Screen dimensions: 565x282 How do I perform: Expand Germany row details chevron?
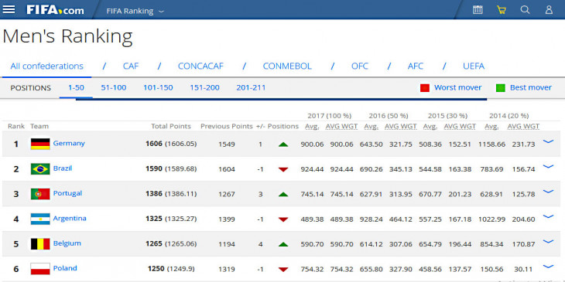548,141
